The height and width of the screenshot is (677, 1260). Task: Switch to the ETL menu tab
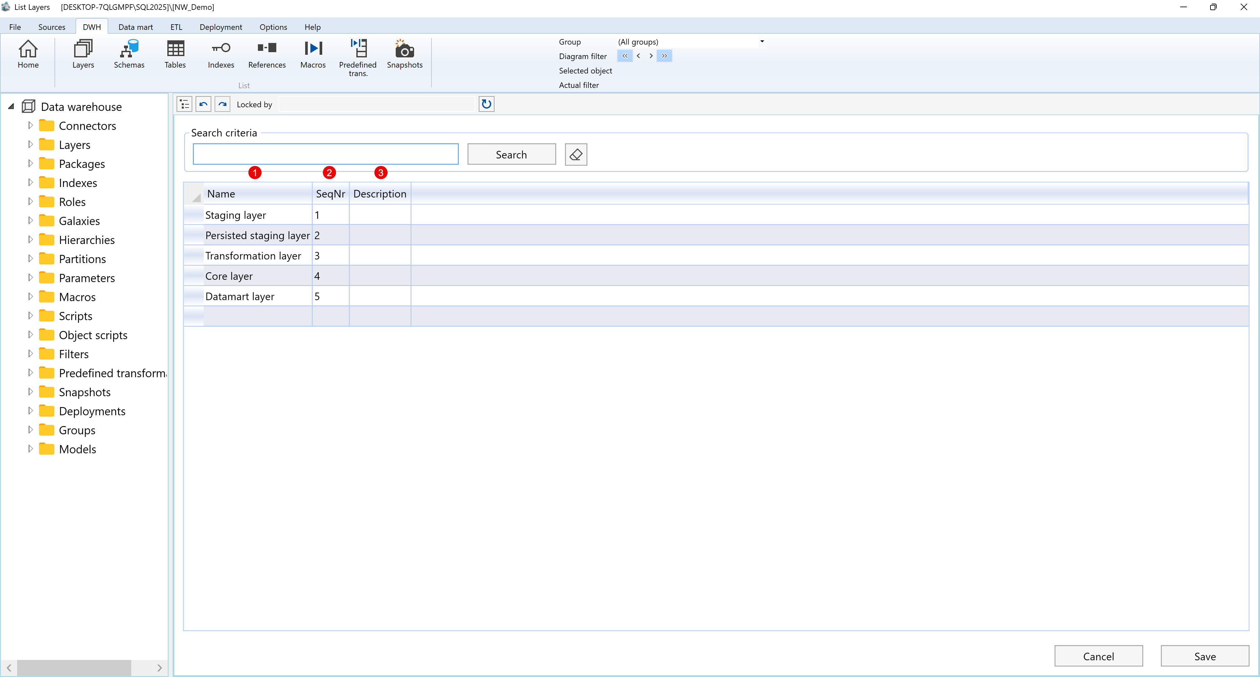point(176,27)
